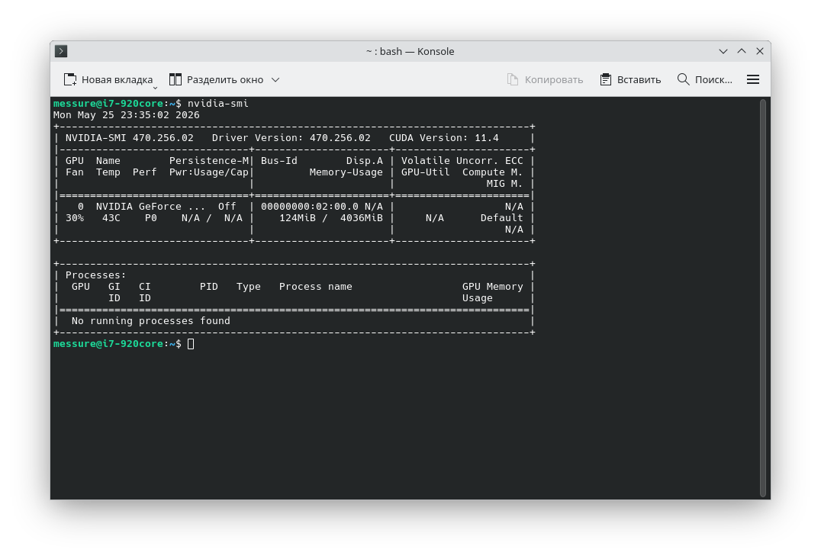
Task: Click performance state 'P0'
Action: [x=151, y=218]
